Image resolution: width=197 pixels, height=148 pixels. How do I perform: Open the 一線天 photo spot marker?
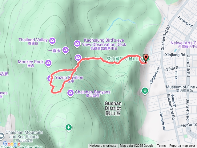point(66,50)
